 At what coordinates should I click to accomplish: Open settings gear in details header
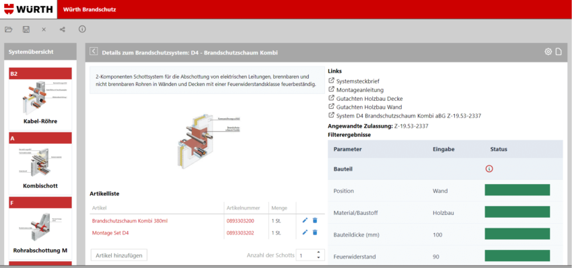pos(548,52)
